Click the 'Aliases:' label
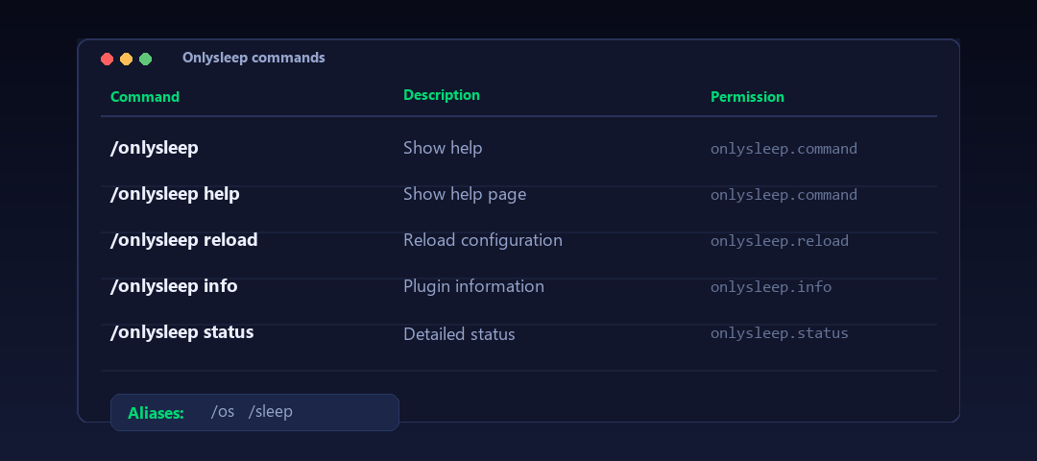 click(156, 413)
